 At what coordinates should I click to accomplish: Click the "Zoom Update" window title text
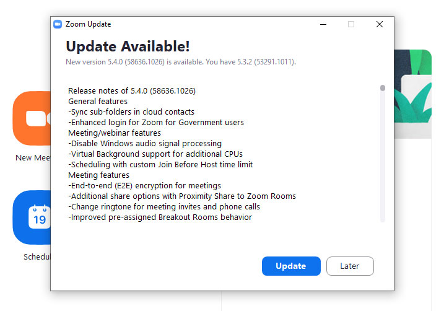88,24
